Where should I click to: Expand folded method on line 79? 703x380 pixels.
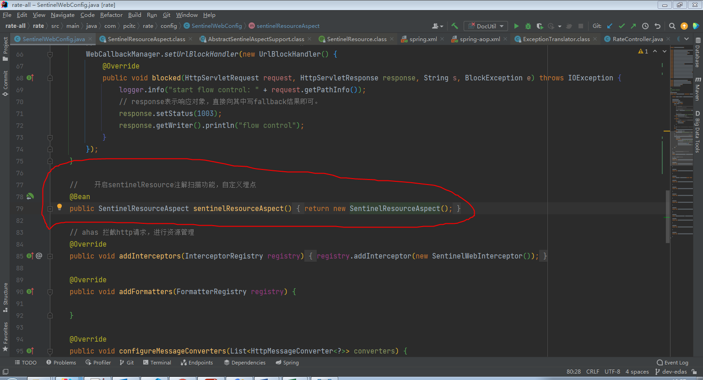[x=50, y=209]
